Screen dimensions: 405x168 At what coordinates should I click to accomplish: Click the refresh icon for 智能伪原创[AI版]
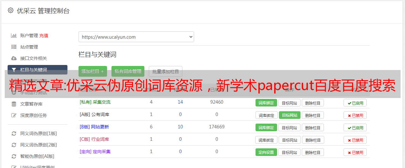point(14,156)
